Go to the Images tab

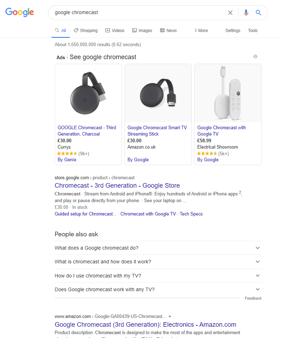(142, 31)
